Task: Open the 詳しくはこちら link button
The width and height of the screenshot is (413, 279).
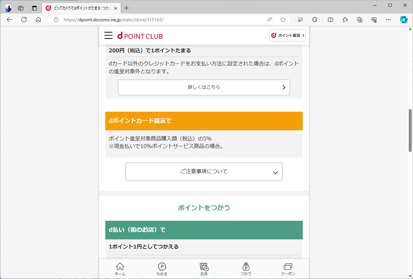Action: click(x=204, y=87)
